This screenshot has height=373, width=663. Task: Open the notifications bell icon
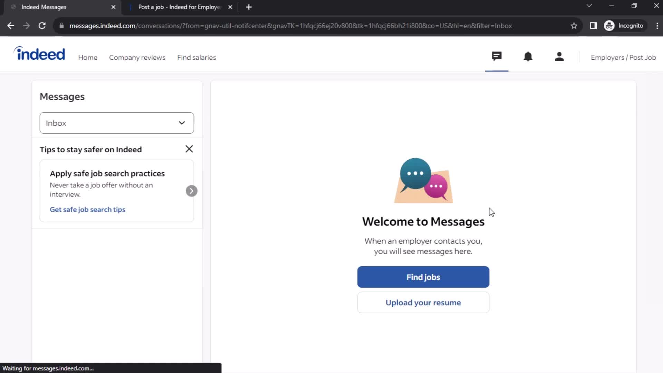[x=528, y=57]
